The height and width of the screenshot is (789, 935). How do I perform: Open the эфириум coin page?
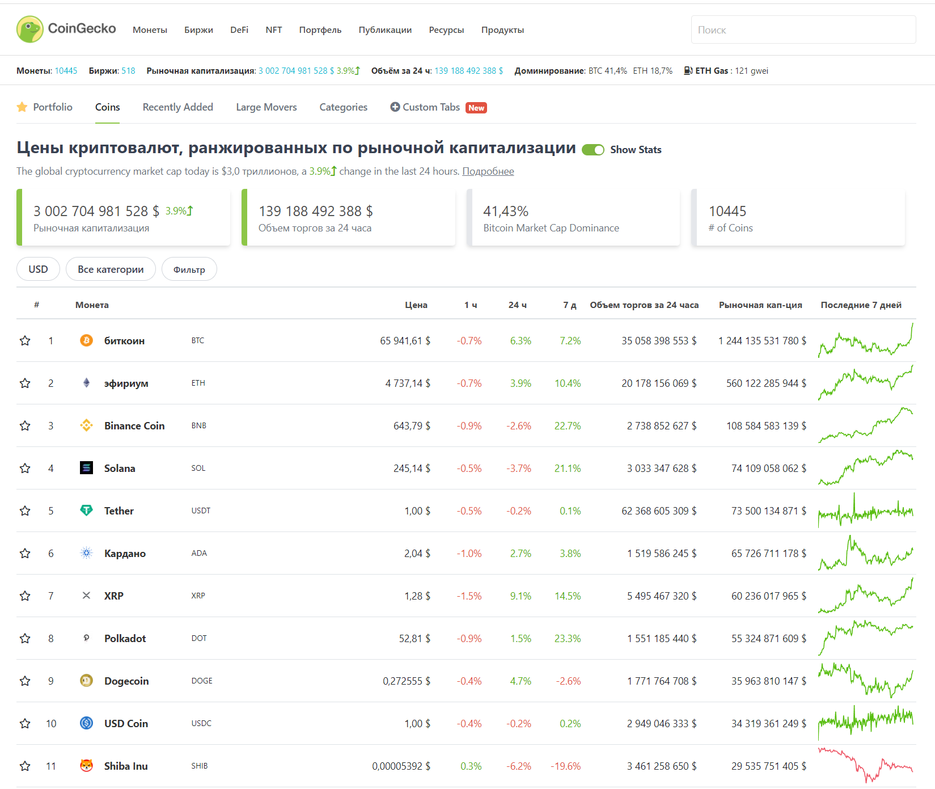coord(126,383)
